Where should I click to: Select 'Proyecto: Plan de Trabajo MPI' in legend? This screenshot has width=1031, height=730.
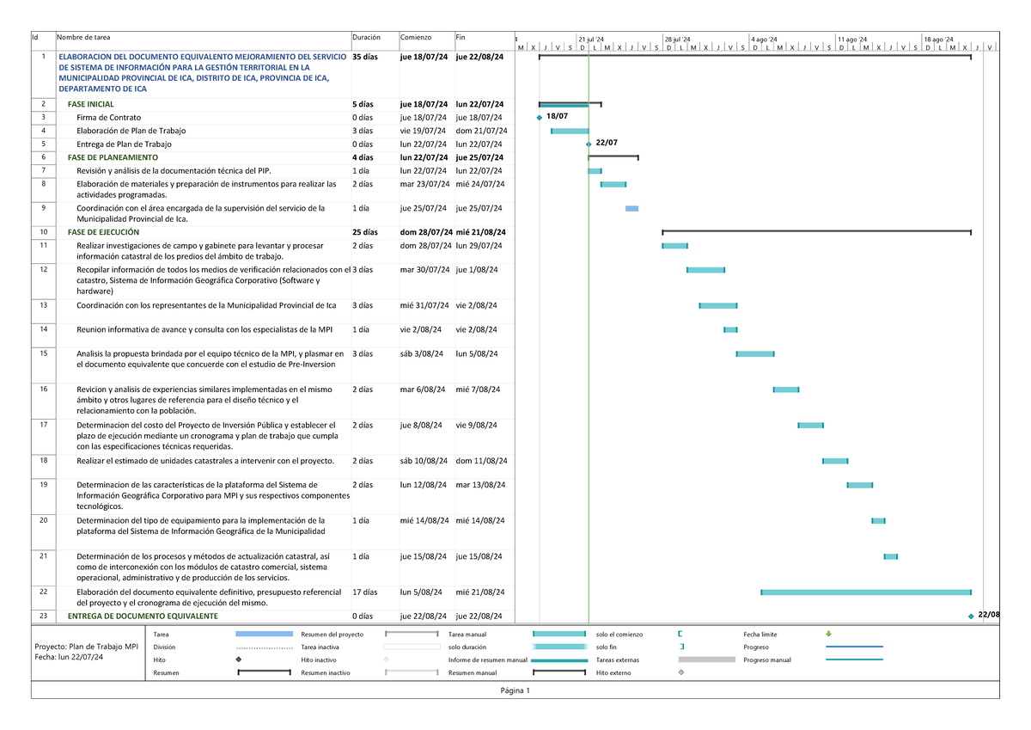(x=86, y=647)
